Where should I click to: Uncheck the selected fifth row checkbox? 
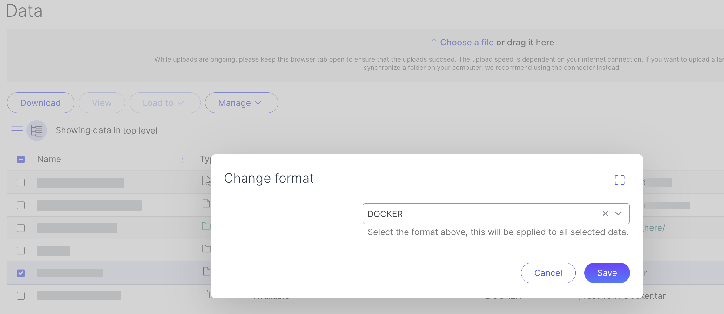pyautogui.click(x=21, y=273)
